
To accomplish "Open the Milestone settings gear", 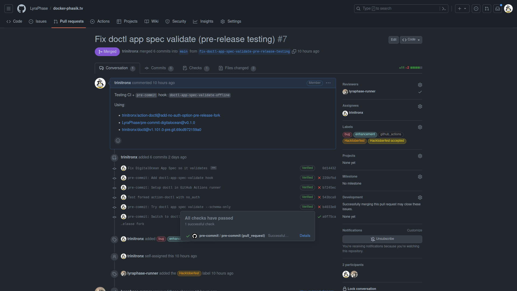I will pos(420,176).
